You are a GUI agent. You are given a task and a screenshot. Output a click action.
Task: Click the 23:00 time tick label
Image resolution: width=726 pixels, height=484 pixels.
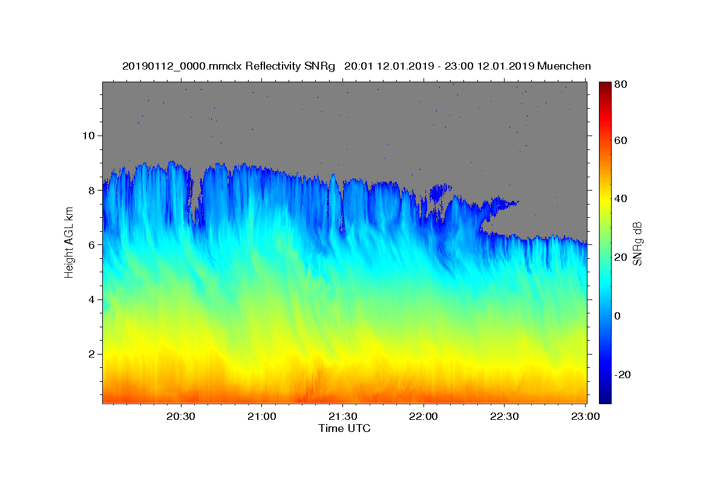[x=585, y=417]
